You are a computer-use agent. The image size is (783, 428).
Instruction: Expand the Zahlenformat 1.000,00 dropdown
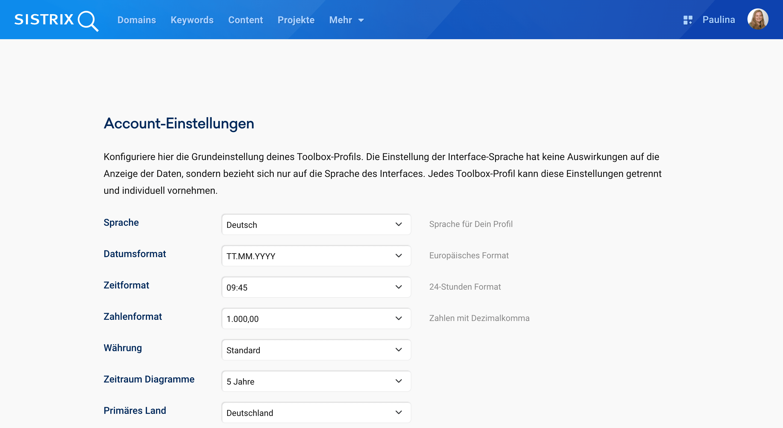316,319
